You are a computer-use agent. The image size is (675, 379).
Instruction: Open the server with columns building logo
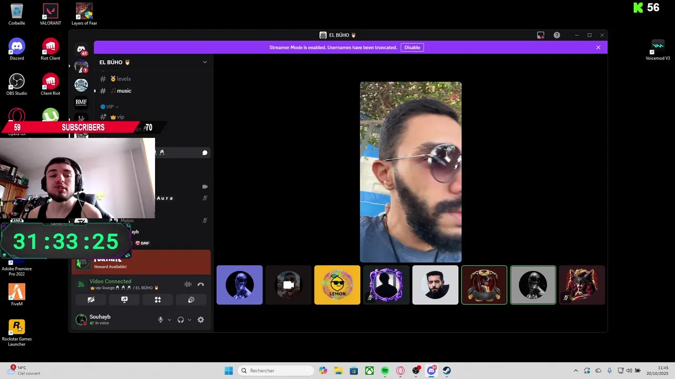(x=81, y=85)
